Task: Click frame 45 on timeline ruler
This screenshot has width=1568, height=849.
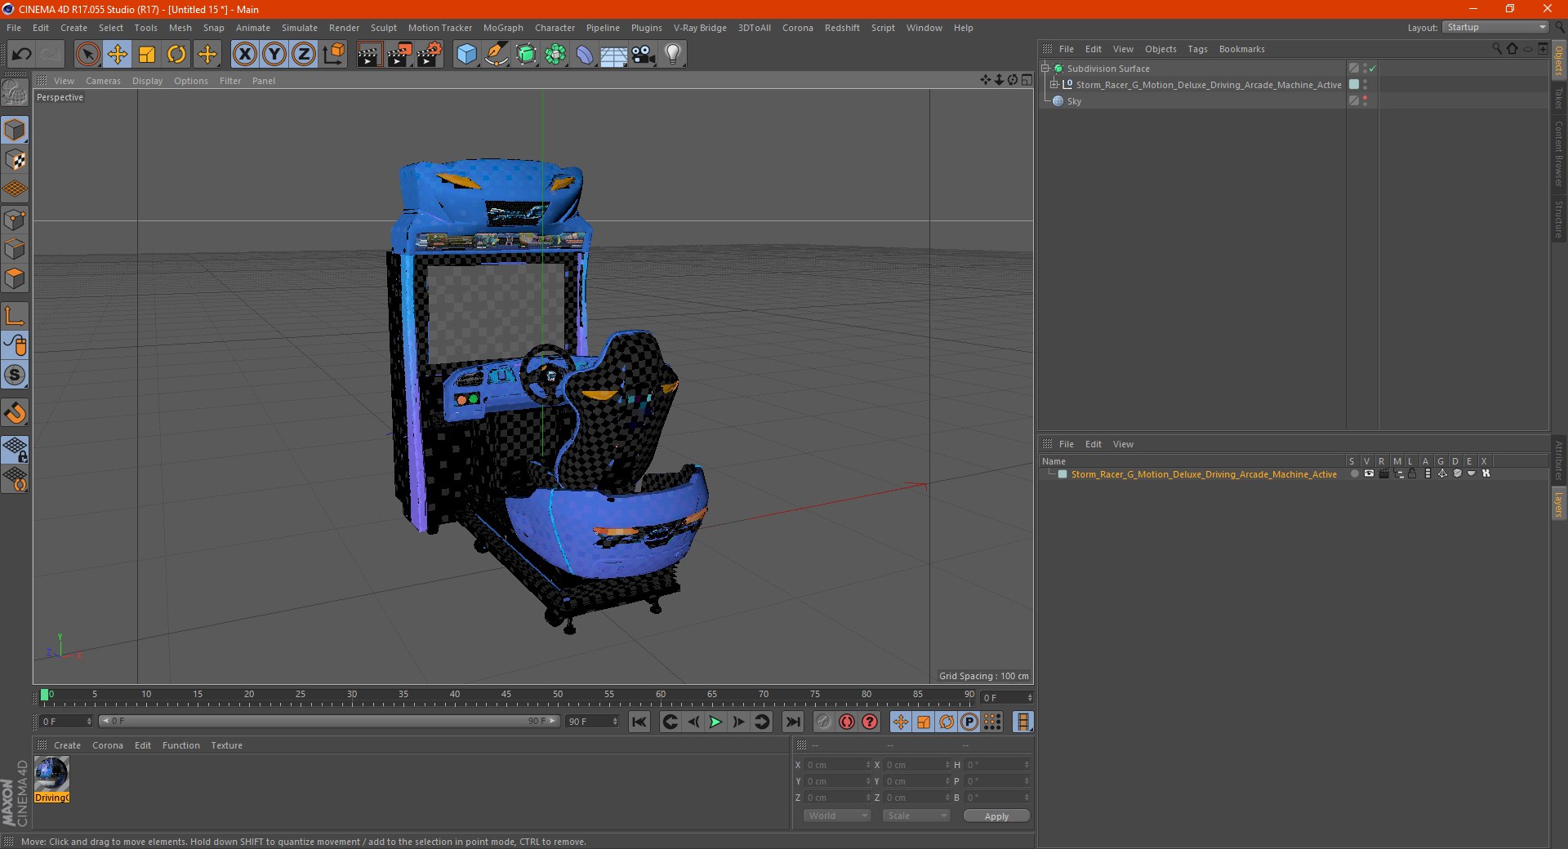Action: (506, 698)
